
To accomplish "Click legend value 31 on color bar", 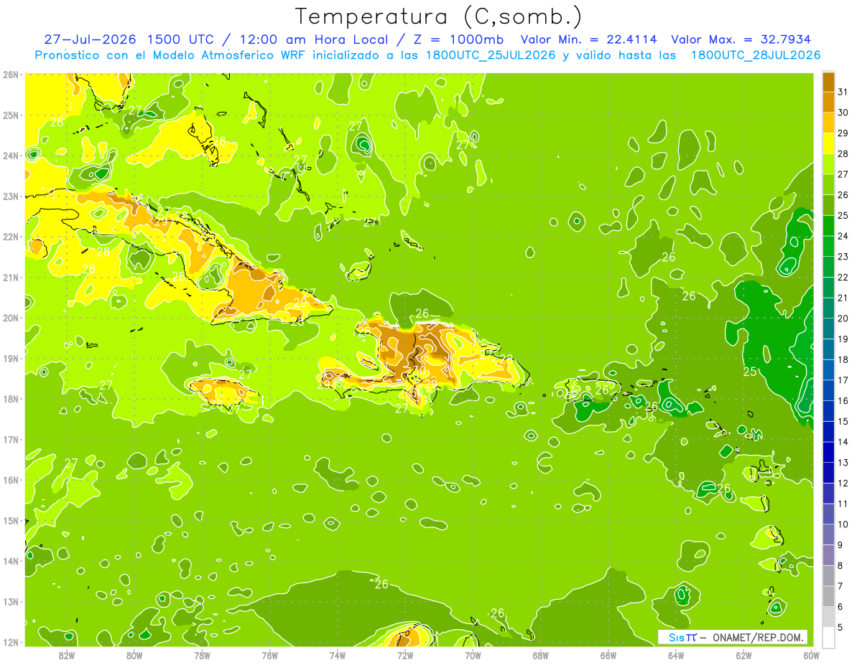I will [x=843, y=92].
